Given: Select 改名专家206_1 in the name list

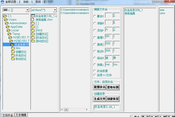Looking at the screenshot, I should click(x=134, y=10).
